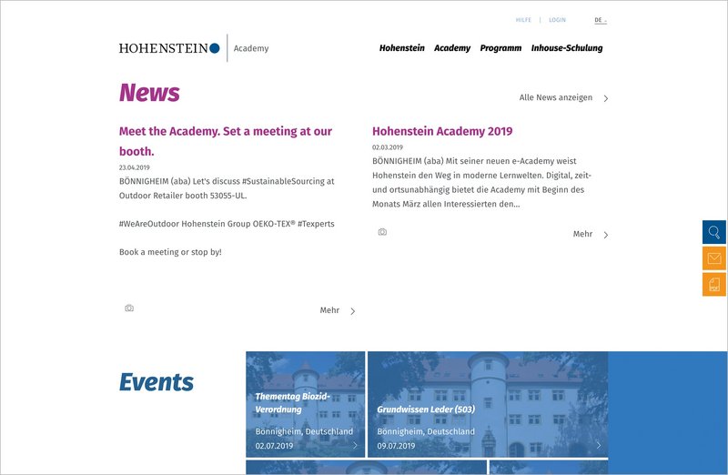Open the Programm navigation menu
This screenshot has width=728, height=475.
500,48
